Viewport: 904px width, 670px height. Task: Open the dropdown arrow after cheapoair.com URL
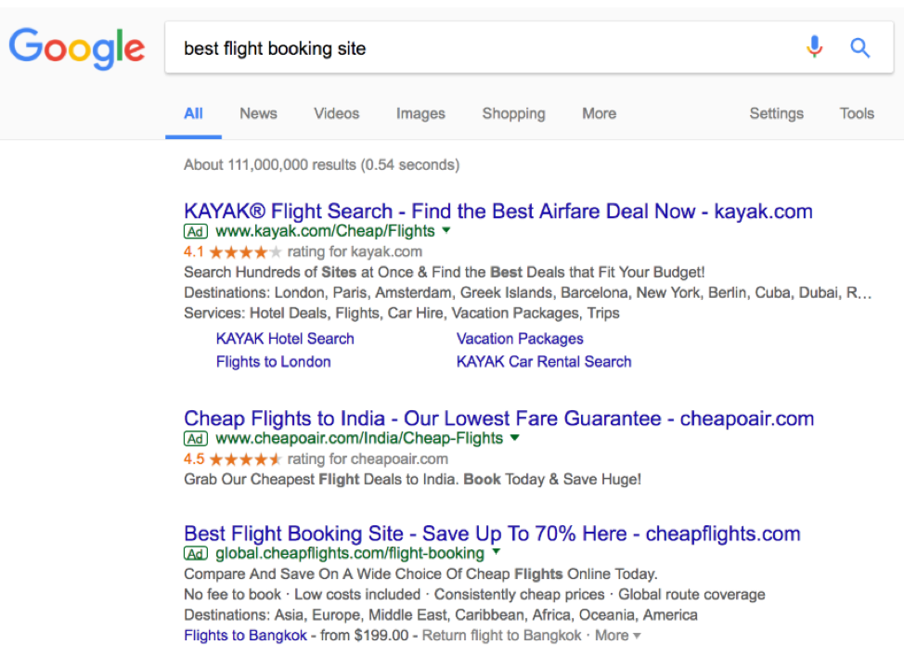click(515, 438)
